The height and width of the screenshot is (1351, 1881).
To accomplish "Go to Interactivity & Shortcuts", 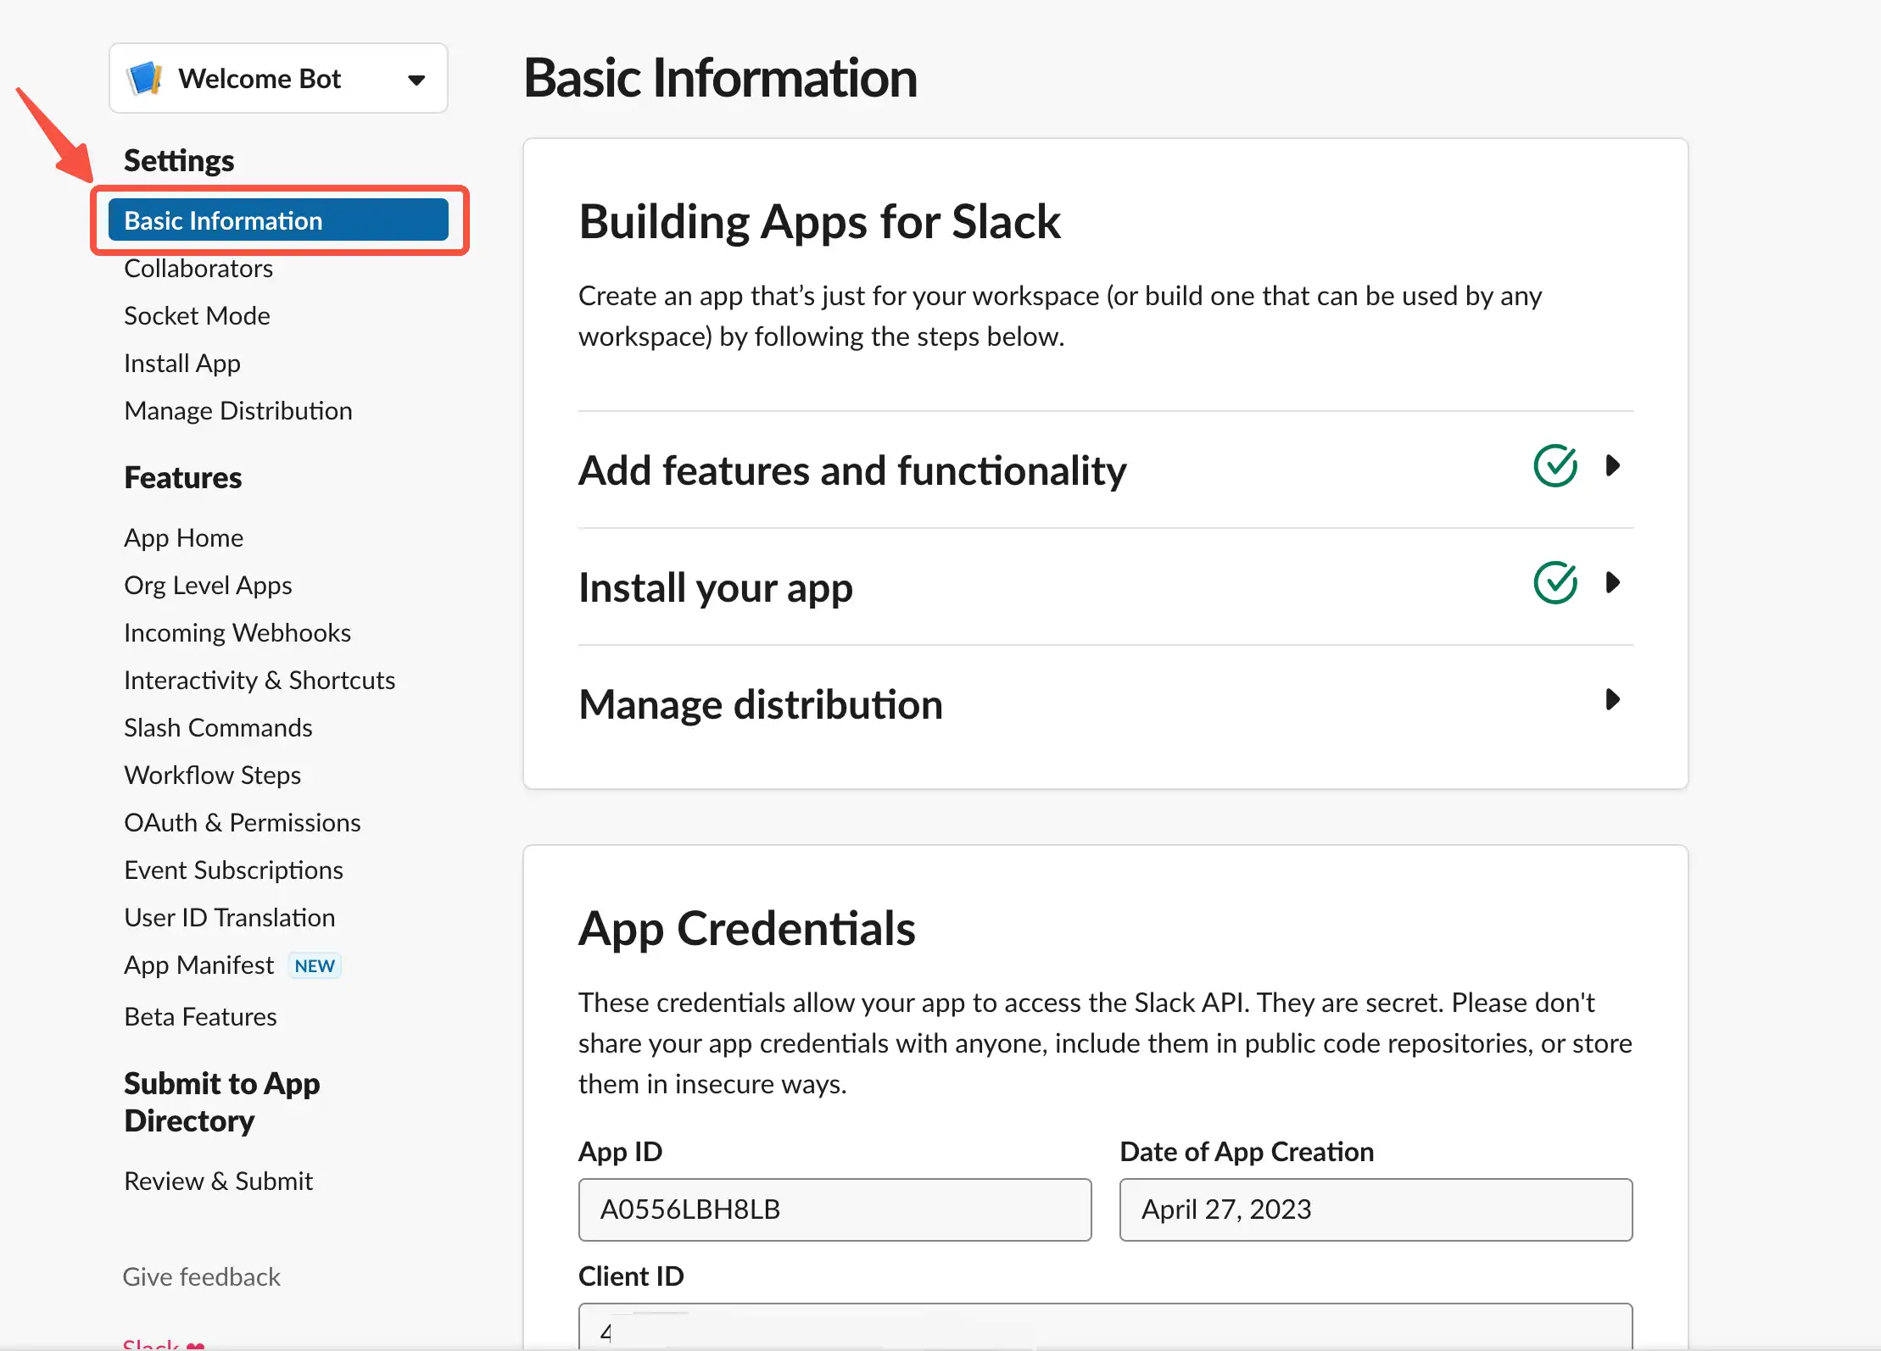I will (x=260, y=680).
